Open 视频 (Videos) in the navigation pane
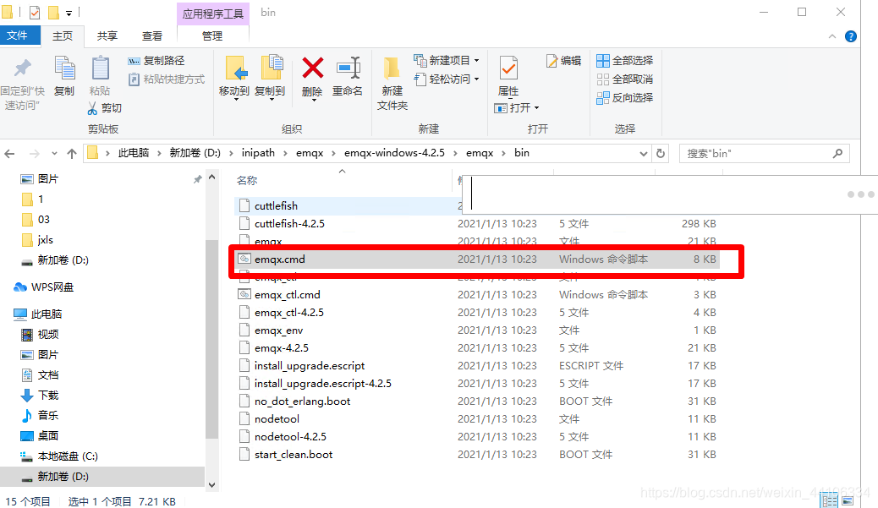Image resolution: width=878 pixels, height=508 pixels. tap(39, 334)
